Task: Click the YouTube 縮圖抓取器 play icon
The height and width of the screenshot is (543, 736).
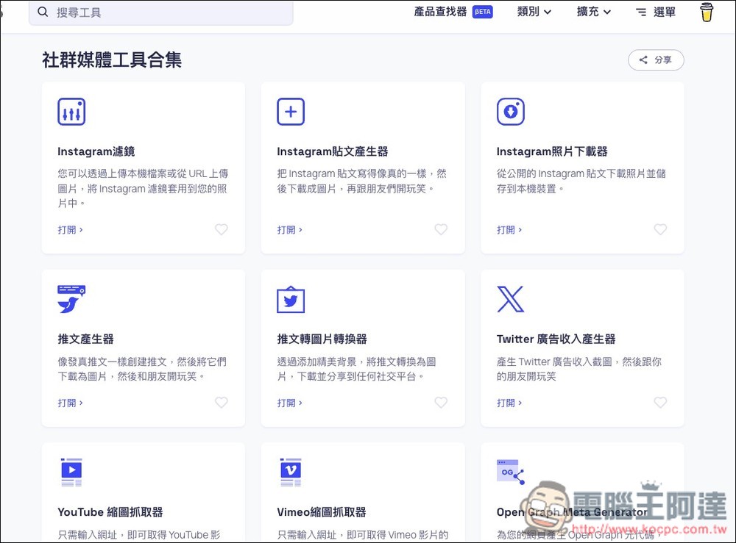Action: point(71,472)
